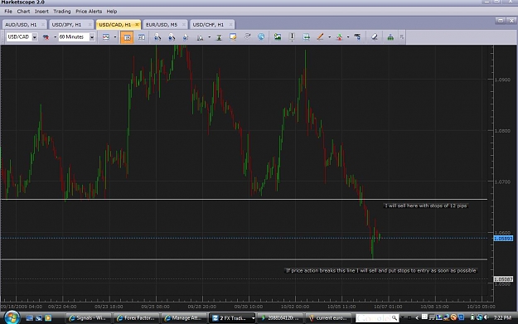Open the Help menu
Image resolution: width=518 pixels, height=324 pixels.
(112, 12)
